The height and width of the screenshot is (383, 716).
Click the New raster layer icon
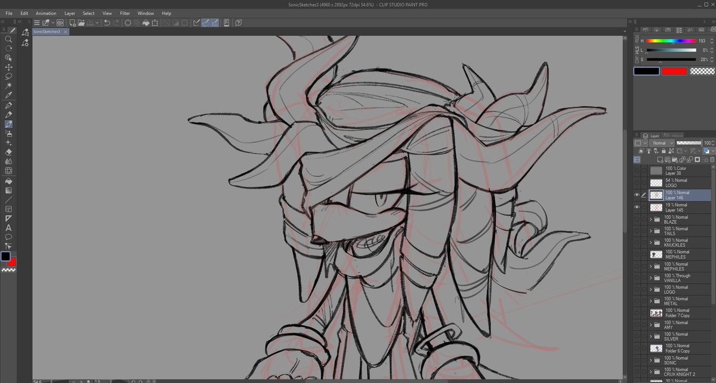[x=660, y=160]
